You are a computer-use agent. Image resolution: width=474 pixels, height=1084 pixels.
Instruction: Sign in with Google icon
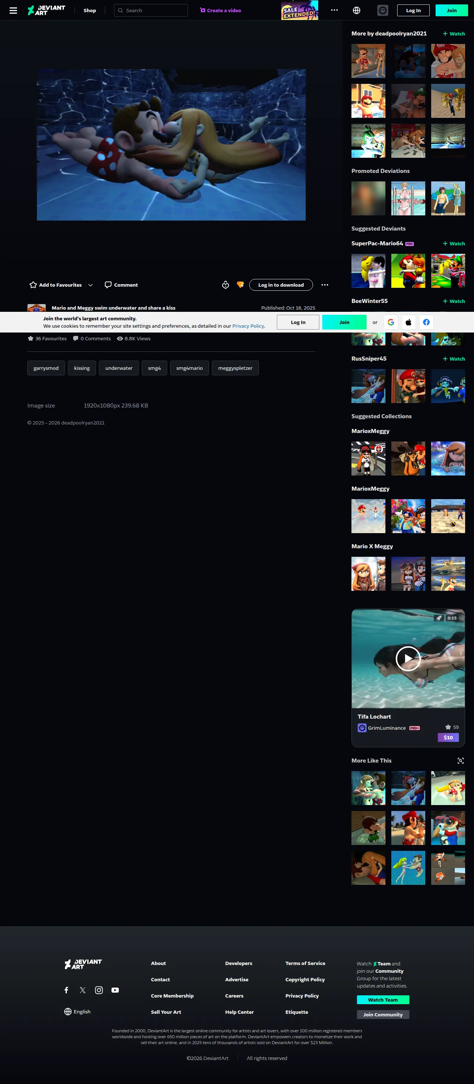tap(391, 322)
